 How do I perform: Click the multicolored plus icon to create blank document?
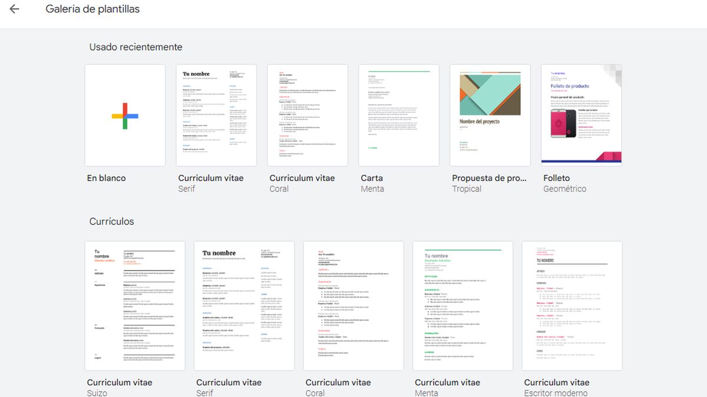(124, 115)
